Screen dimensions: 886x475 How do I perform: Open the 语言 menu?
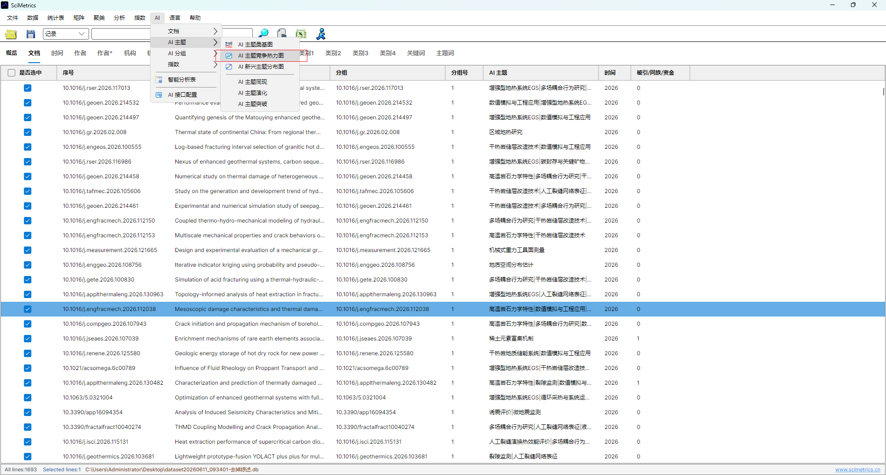pyautogui.click(x=175, y=18)
